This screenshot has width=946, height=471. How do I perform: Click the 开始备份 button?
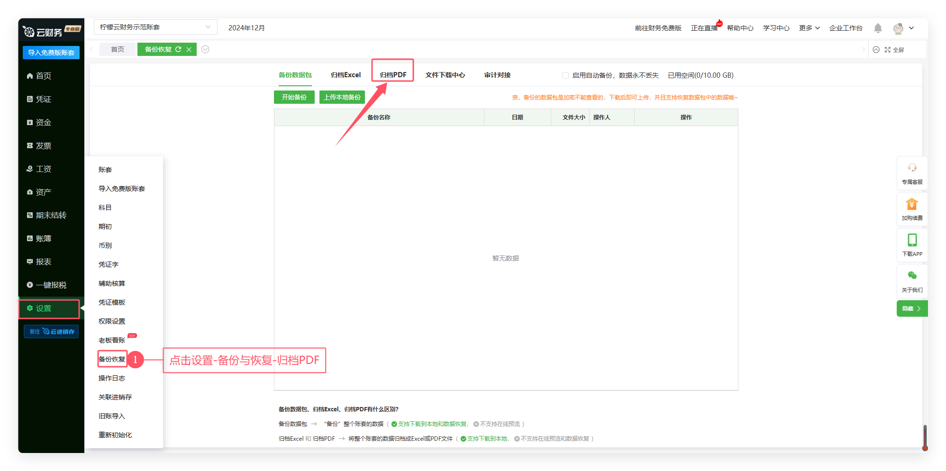[x=294, y=97]
